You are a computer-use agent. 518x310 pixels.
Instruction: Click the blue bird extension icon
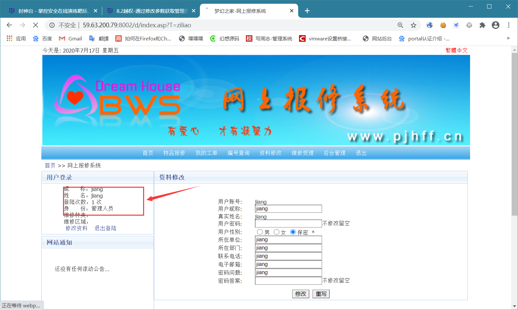tap(456, 25)
